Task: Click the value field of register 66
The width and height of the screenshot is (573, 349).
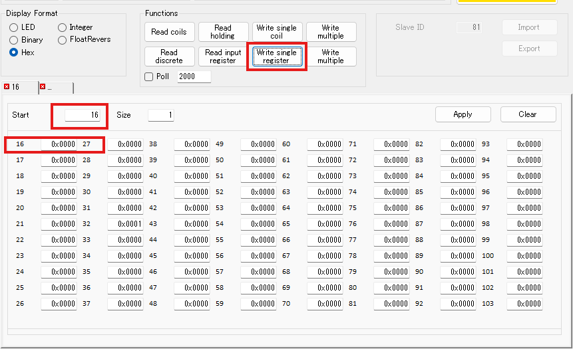Action: pyautogui.click(x=325, y=240)
